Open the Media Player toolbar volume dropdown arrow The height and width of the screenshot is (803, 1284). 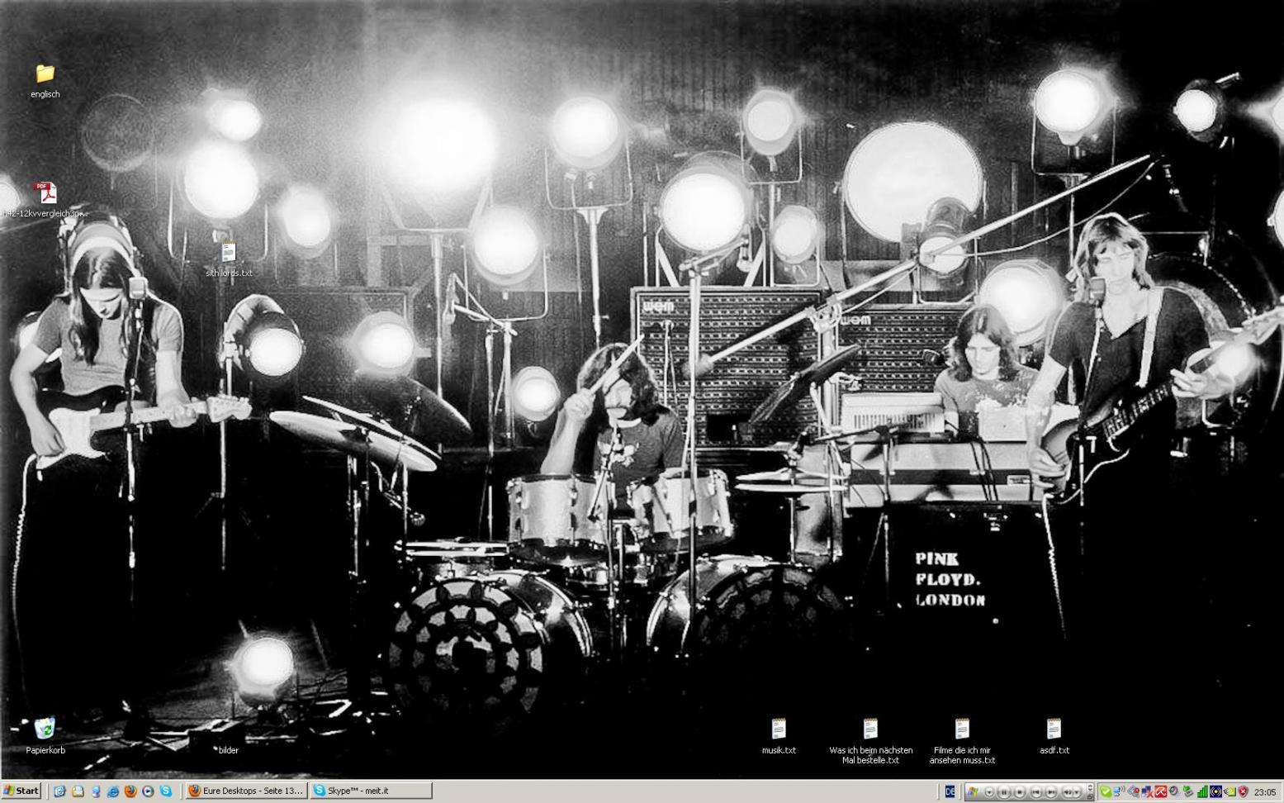point(1077,791)
